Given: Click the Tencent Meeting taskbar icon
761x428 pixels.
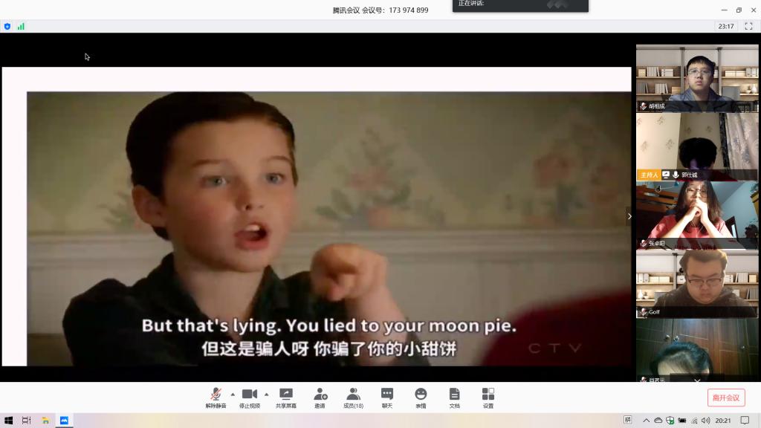Looking at the screenshot, I should click(64, 421).
